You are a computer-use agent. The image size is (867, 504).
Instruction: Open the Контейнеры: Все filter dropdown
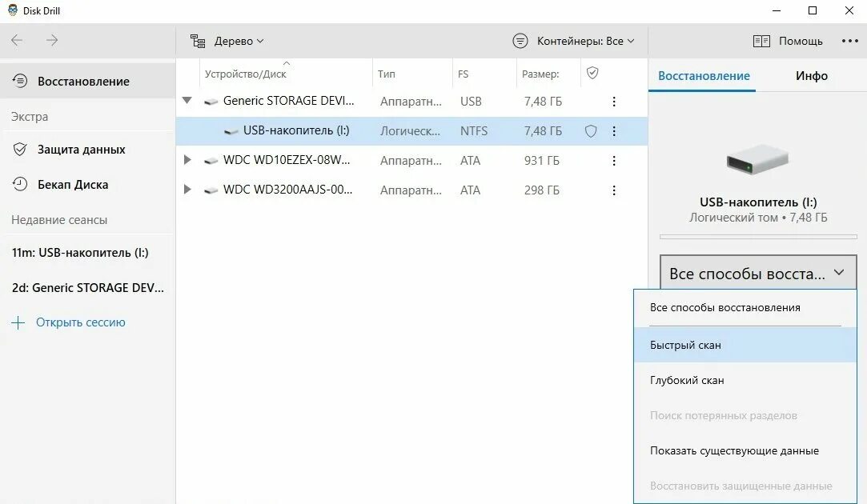click(x=573, y=41)
